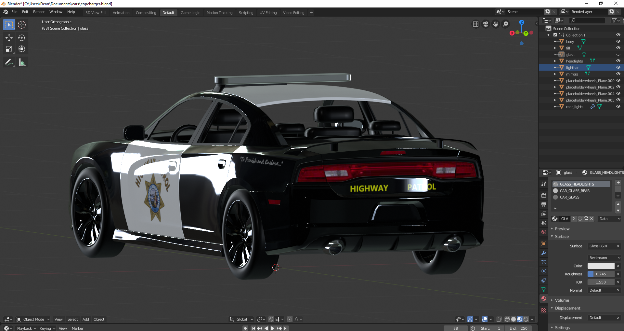This screenshot has height=331, width=624.
Task: Click the Z axis on navigation gizmo
Action: 522,22
